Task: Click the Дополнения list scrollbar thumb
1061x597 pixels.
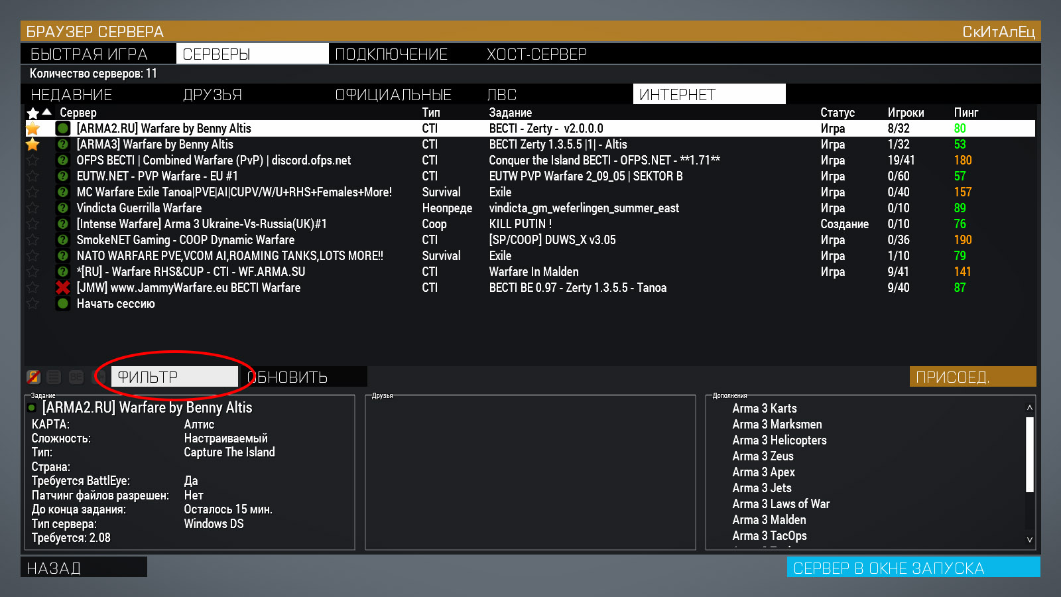Action: [x=1030, y=454]
